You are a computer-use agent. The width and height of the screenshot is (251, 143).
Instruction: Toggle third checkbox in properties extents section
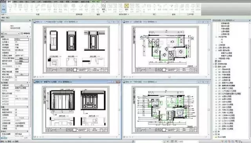pos(16,115)
